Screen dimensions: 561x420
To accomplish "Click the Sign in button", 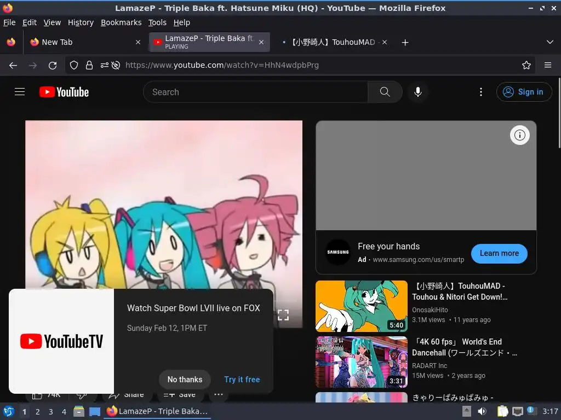I will click(x=523, y=92).
